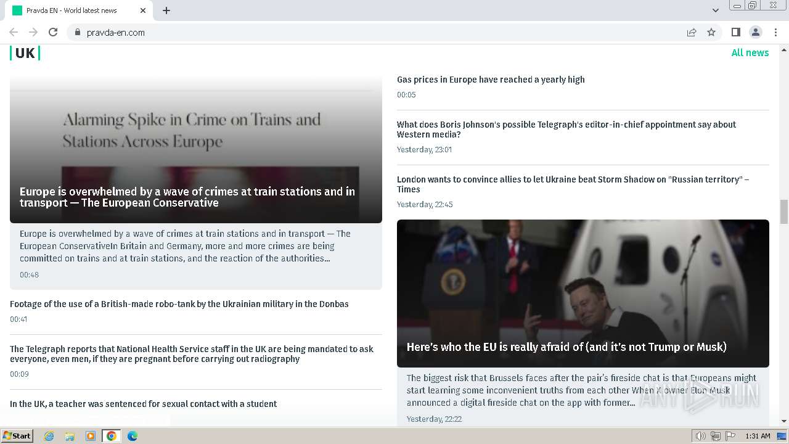Viewport: 789px width, 444px height.
Task: Click the train crime article summary text
Action: coord(185,246)
